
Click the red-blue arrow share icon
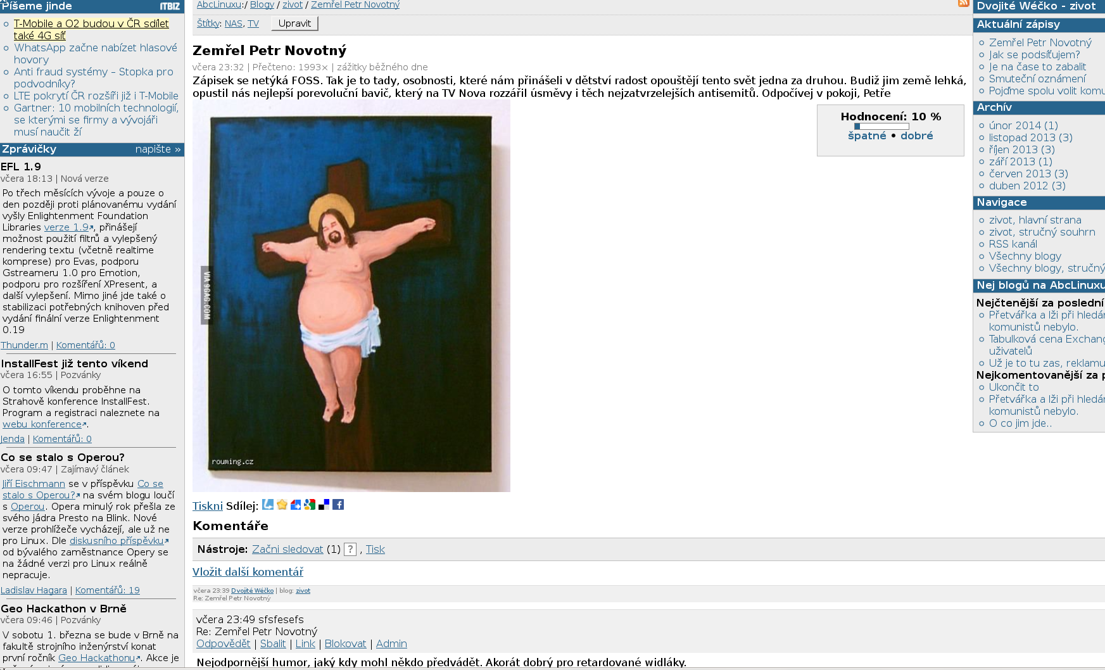[296, 505]
